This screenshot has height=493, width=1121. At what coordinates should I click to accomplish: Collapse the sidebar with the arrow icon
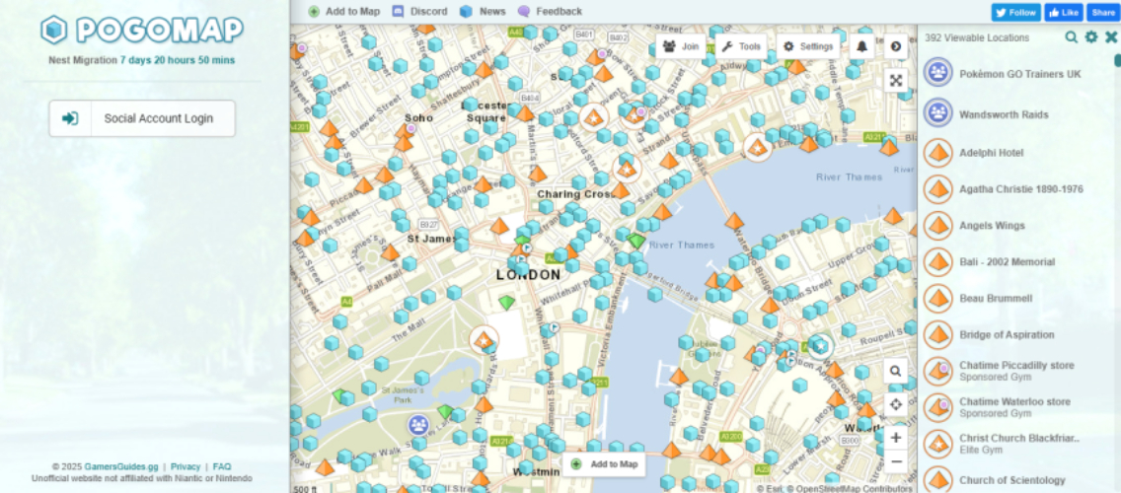pos(896,46)
